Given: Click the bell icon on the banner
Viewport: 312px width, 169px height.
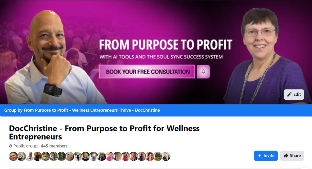Looking at the screenshot, I should pos(203,72).
